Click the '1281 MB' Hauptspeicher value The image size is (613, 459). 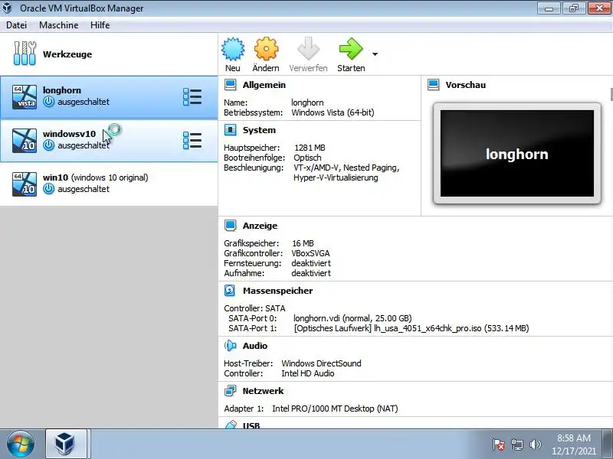point(310,148)
